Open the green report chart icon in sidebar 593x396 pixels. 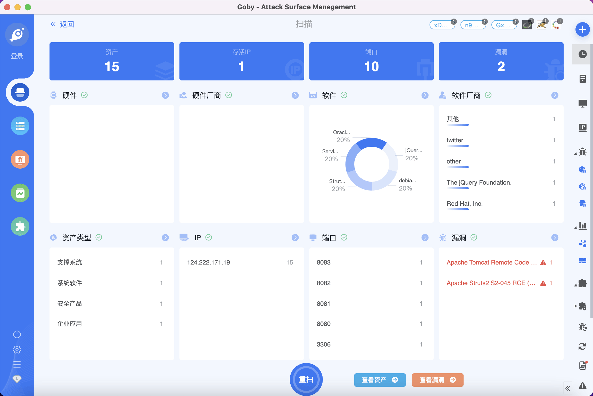pos(20,193)
